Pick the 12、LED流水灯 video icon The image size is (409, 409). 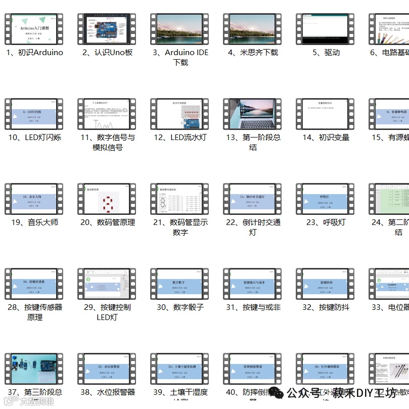click(179, 114)
